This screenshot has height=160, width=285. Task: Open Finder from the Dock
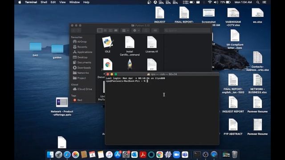point(50,155)
